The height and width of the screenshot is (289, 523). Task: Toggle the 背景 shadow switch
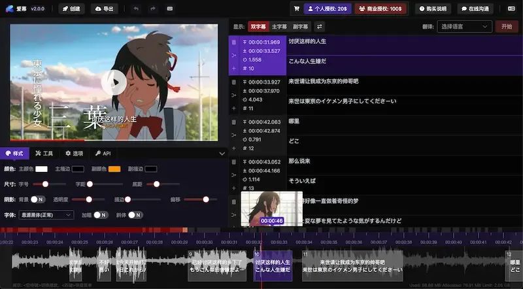point(38,199)
